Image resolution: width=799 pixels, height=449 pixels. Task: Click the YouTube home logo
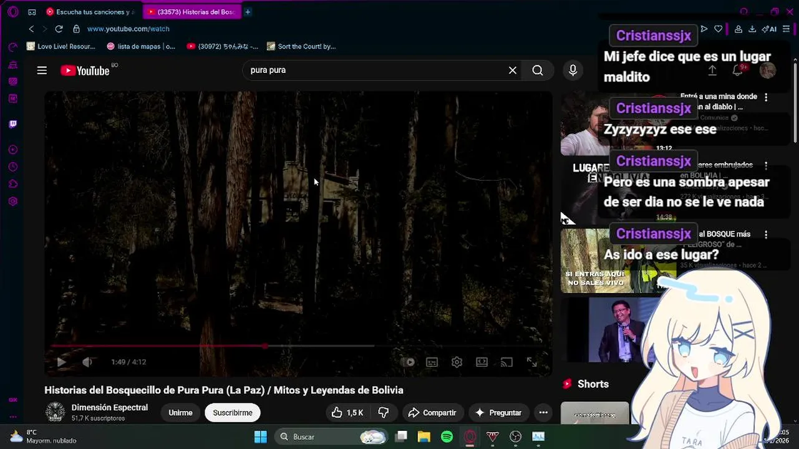85,70
